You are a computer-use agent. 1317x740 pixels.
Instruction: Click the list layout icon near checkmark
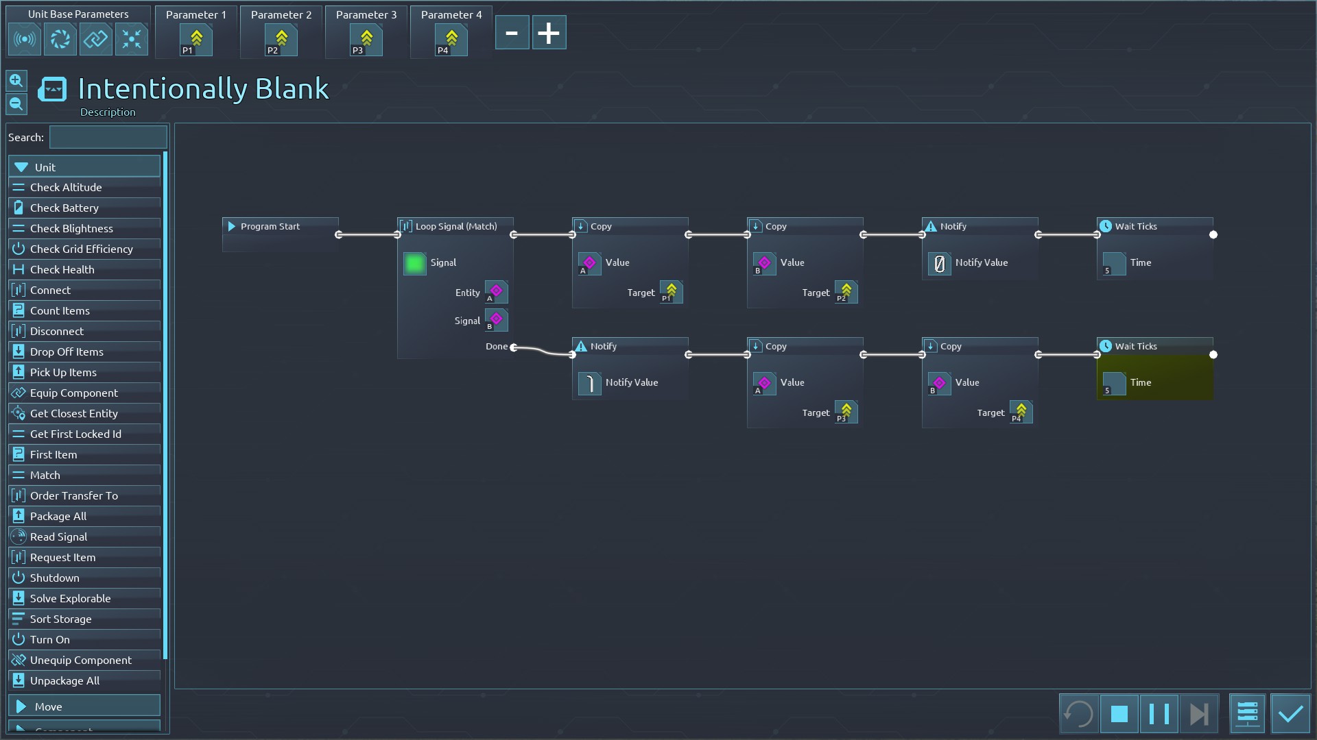point(1247,714)
